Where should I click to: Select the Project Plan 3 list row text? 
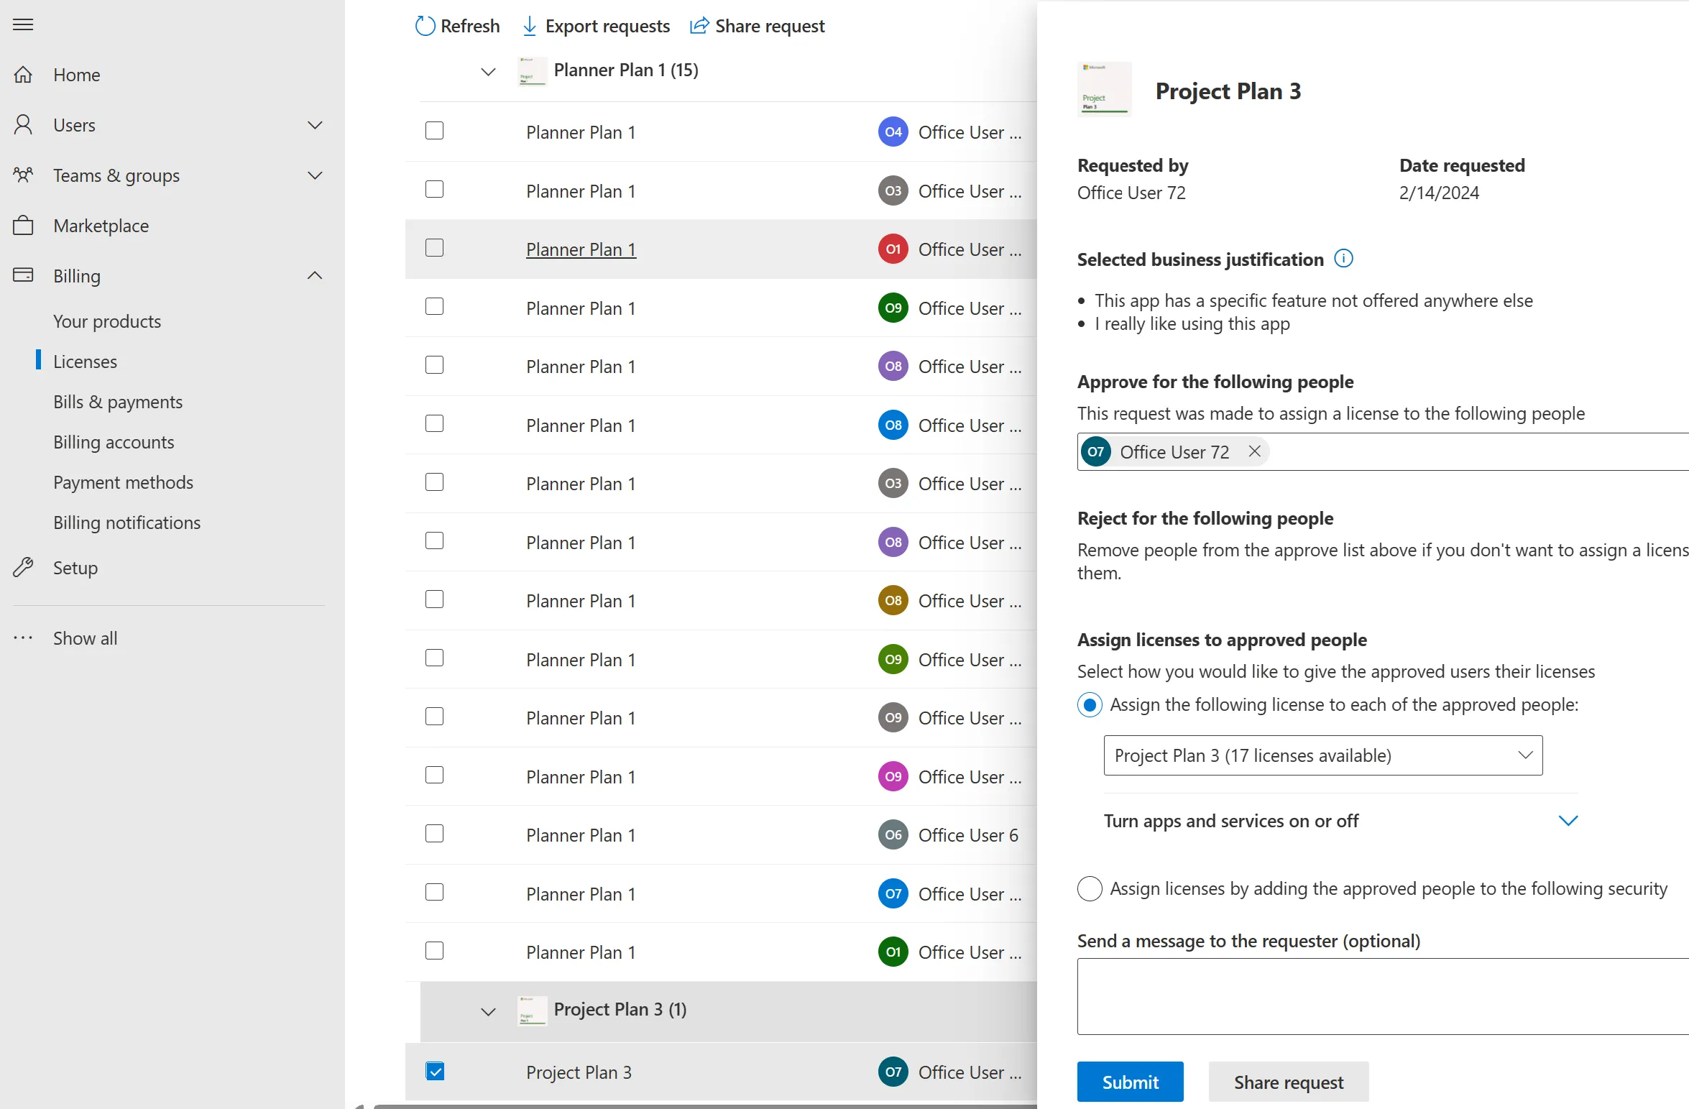(579, 1072)
